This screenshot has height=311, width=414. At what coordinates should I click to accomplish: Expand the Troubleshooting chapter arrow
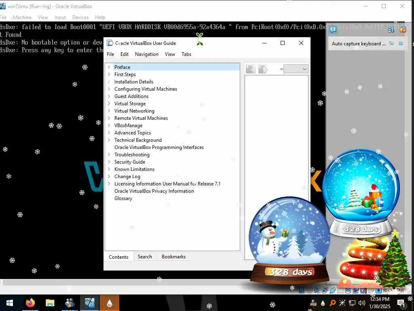coord(109,154)
